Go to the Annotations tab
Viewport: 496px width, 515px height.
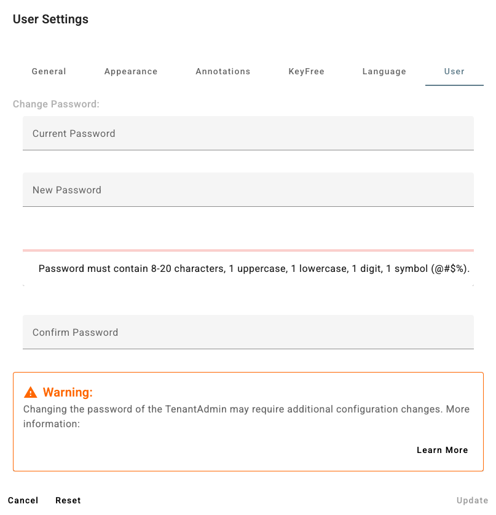tap(222, 71)
